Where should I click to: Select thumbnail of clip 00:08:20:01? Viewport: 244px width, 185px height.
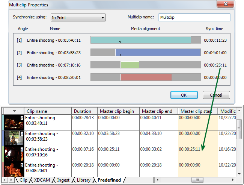click(14, 169)
